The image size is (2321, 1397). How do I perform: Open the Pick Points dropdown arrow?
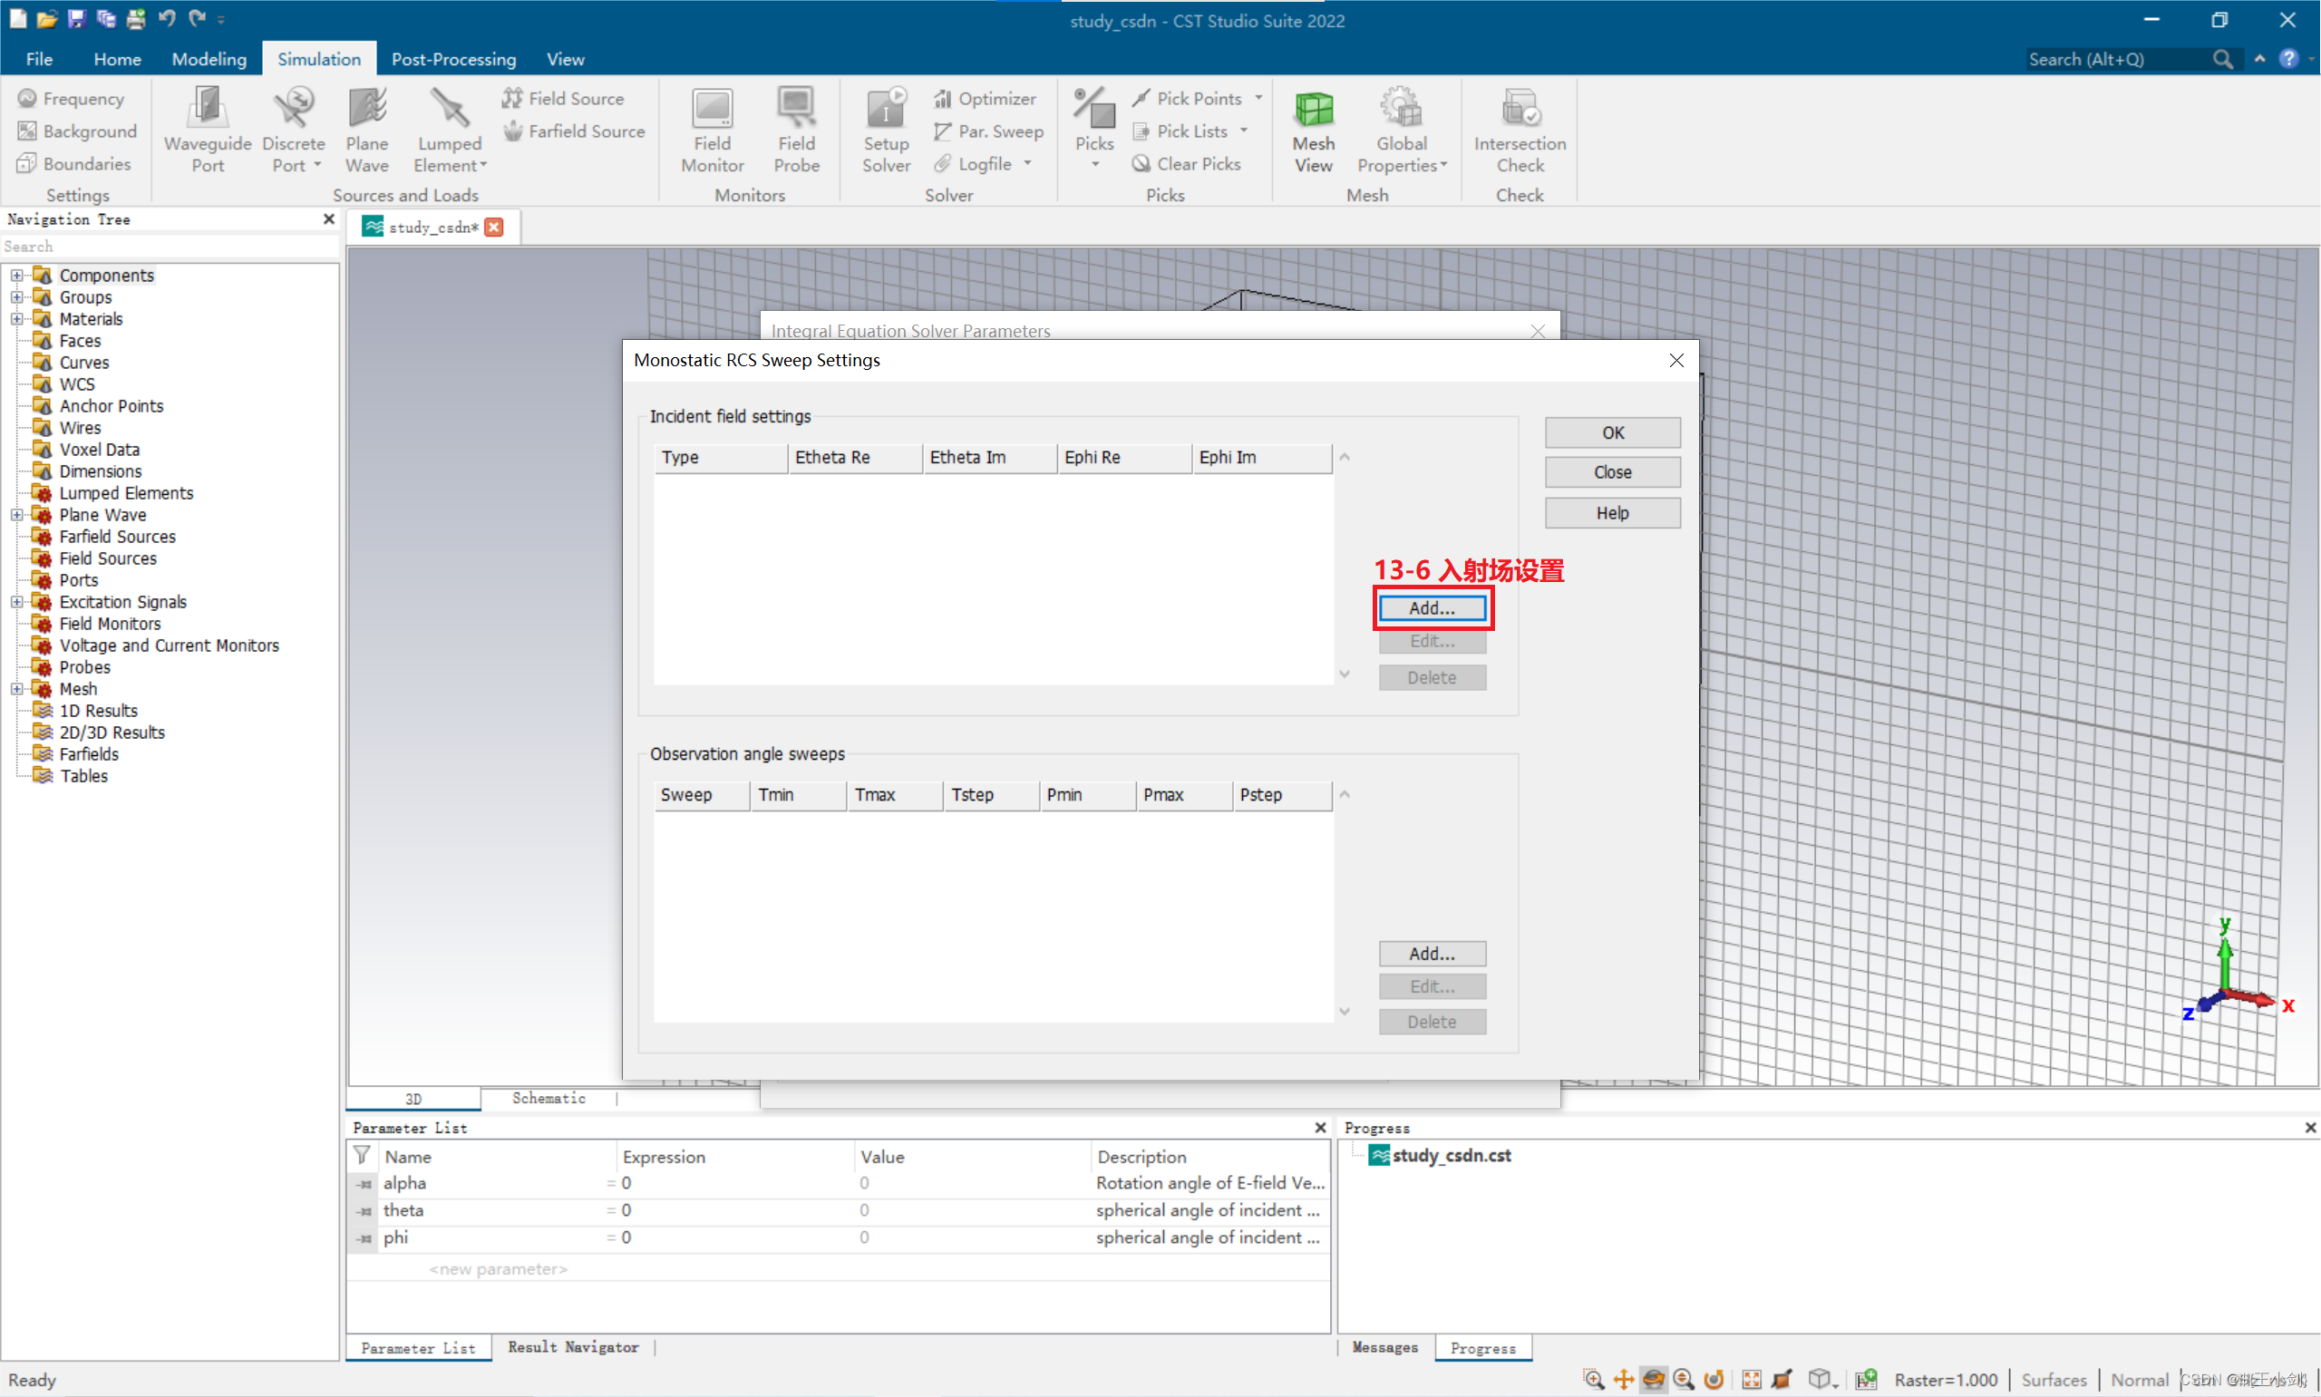tap(1258, 98)
